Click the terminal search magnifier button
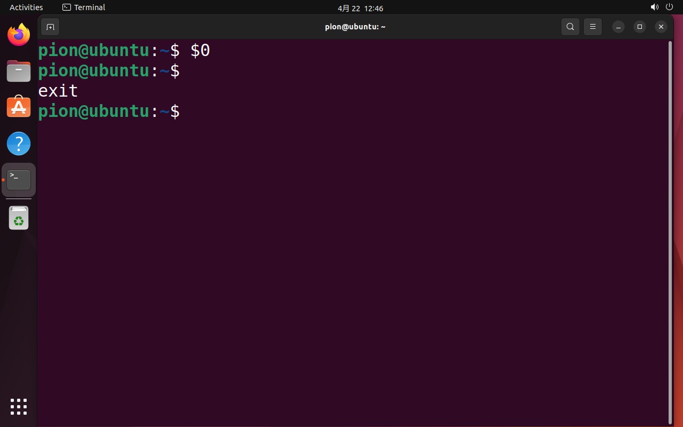 570,27
